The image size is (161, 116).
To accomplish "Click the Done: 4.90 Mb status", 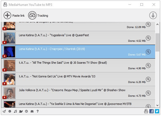I will click(137, 68).
